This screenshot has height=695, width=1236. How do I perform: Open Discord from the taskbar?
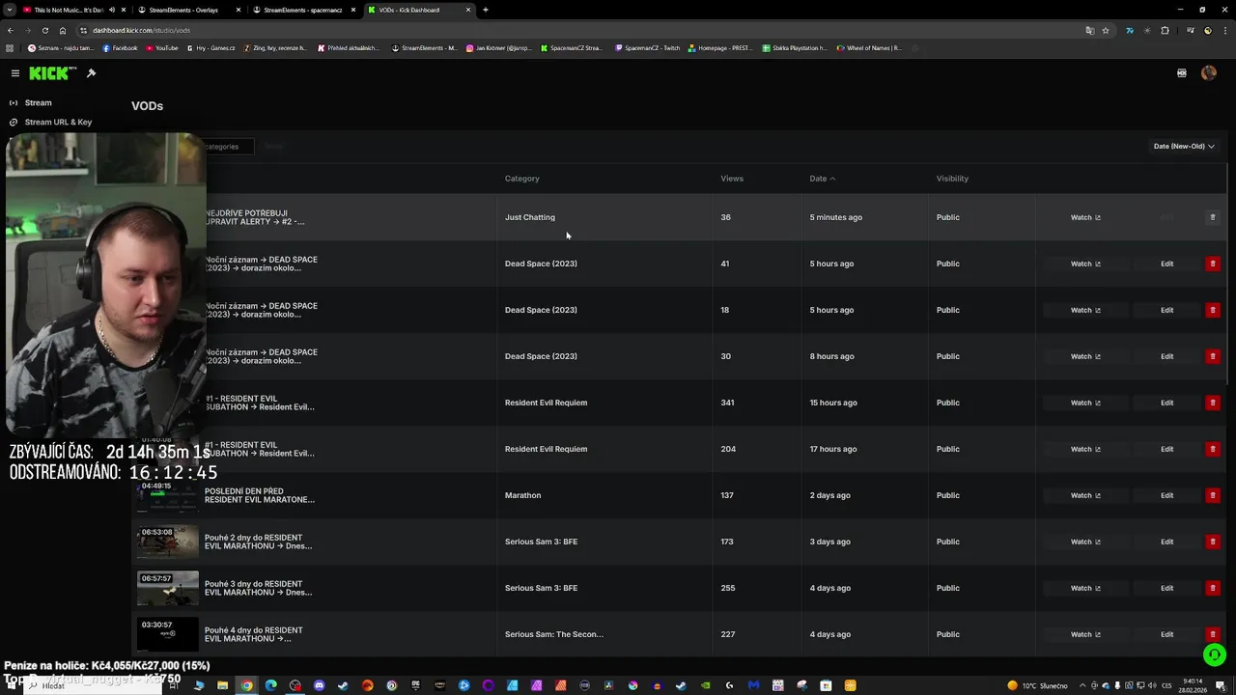click(319, 685)
